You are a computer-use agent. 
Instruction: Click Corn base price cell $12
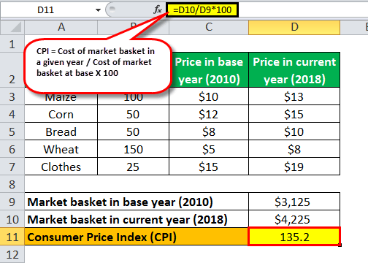(x=209, y=114)
